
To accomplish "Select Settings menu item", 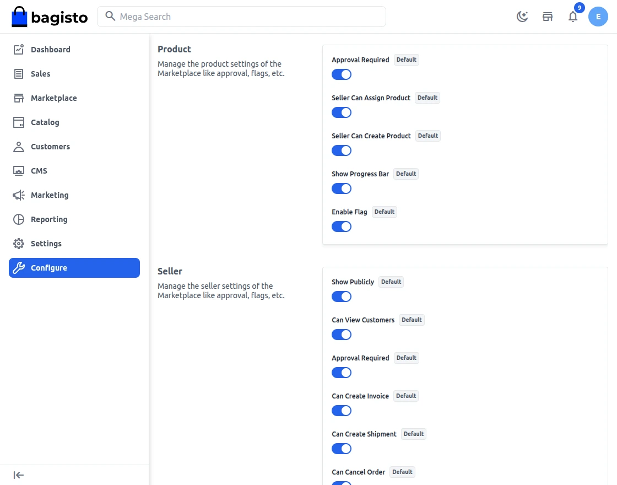I will pos(46,244).
